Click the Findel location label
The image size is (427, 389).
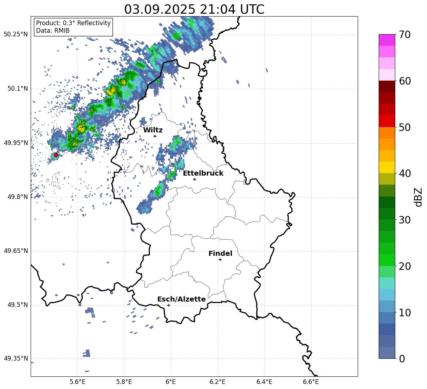pyautogui.click(x=220, y=253)
